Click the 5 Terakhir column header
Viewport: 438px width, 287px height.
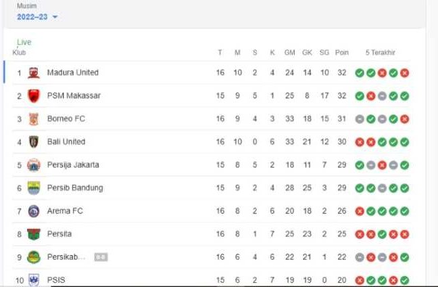click(381, 53)
